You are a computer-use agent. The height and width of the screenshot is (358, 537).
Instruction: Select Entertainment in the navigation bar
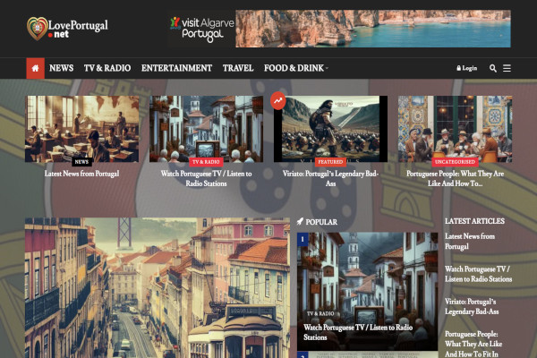coord(176,68)
